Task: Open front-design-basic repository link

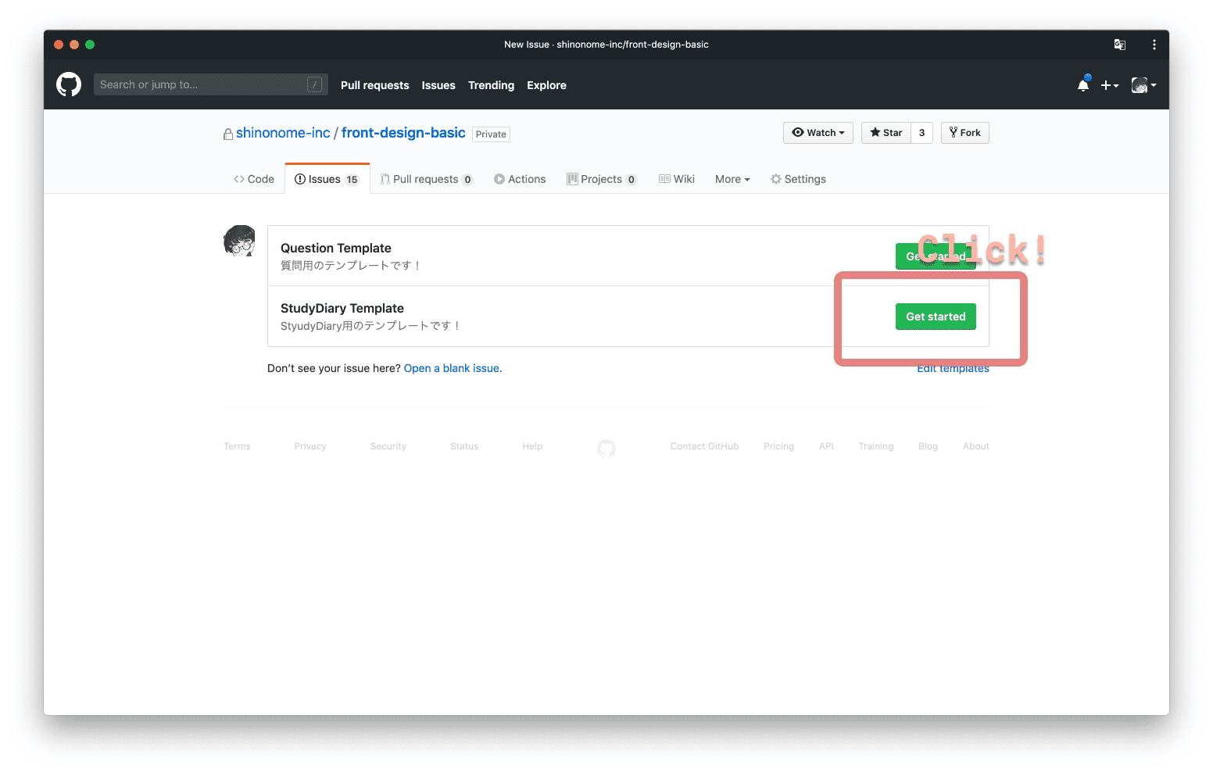Action: click(x=403, y=133)
